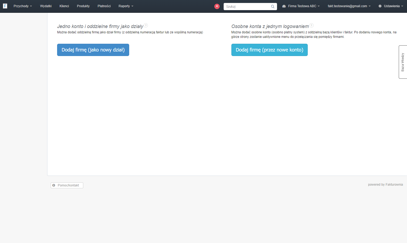Open the notifications badge showing 4
The width and height of the screenshot is (407, 243).
click(217, 6)
